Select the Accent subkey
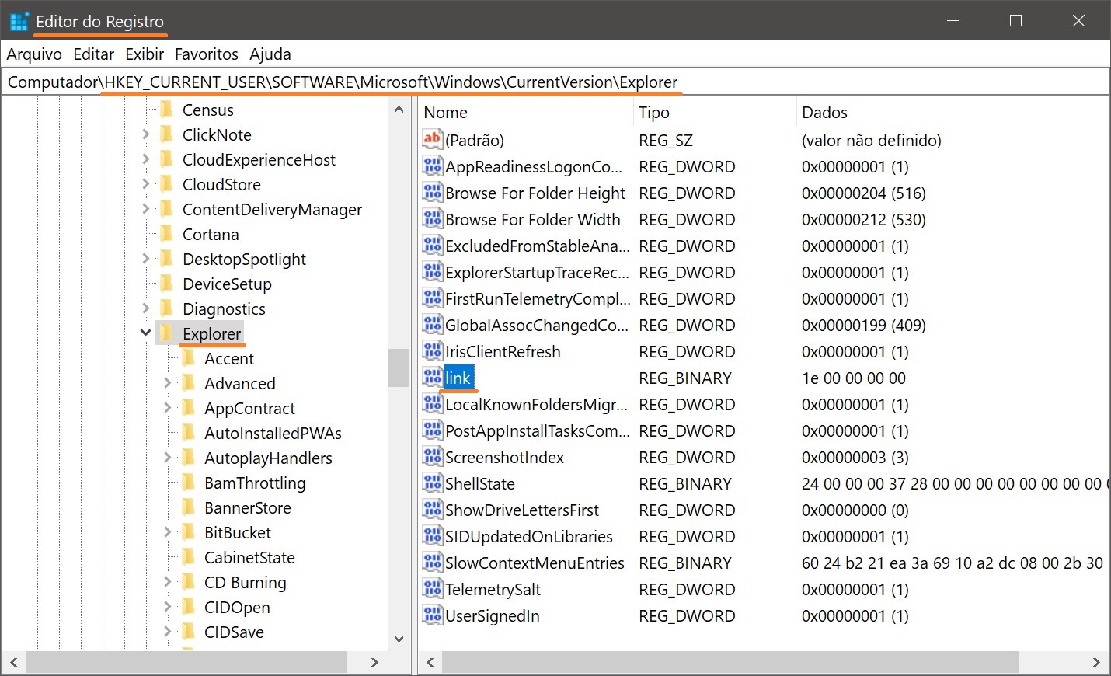Image resolution: width=1111 pixels, height=676 pixels. [x=229, y=358]
